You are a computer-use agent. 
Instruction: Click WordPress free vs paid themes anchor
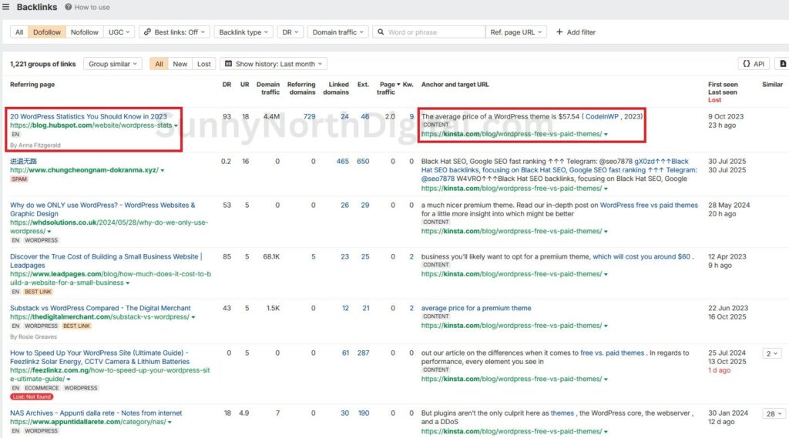coord(649,206)
